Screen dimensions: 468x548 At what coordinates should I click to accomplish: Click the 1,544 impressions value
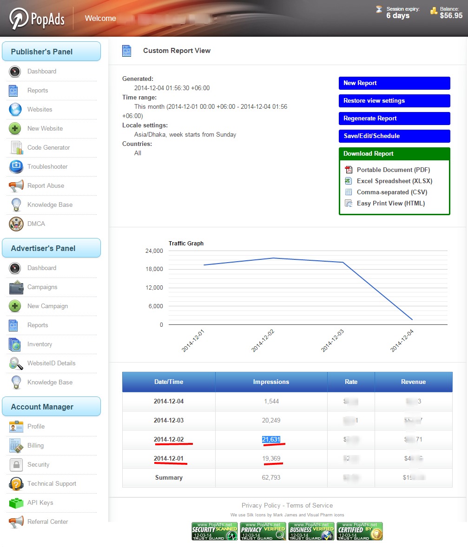pyautogui.click(x=271, y=402)
